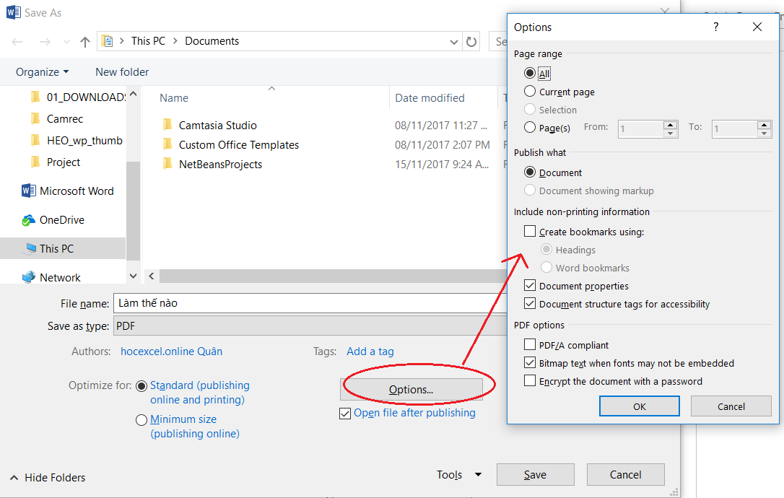
Task: Open the Camtasia Studio folder
Action: click(x=217, y=126)
